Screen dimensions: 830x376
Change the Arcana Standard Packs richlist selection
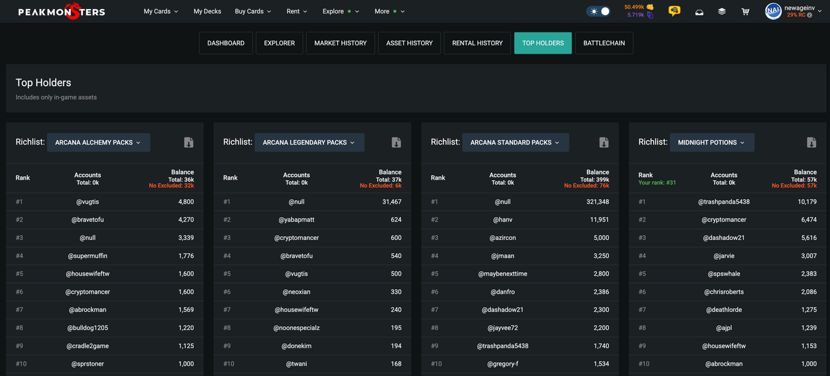tap(516, 143)
